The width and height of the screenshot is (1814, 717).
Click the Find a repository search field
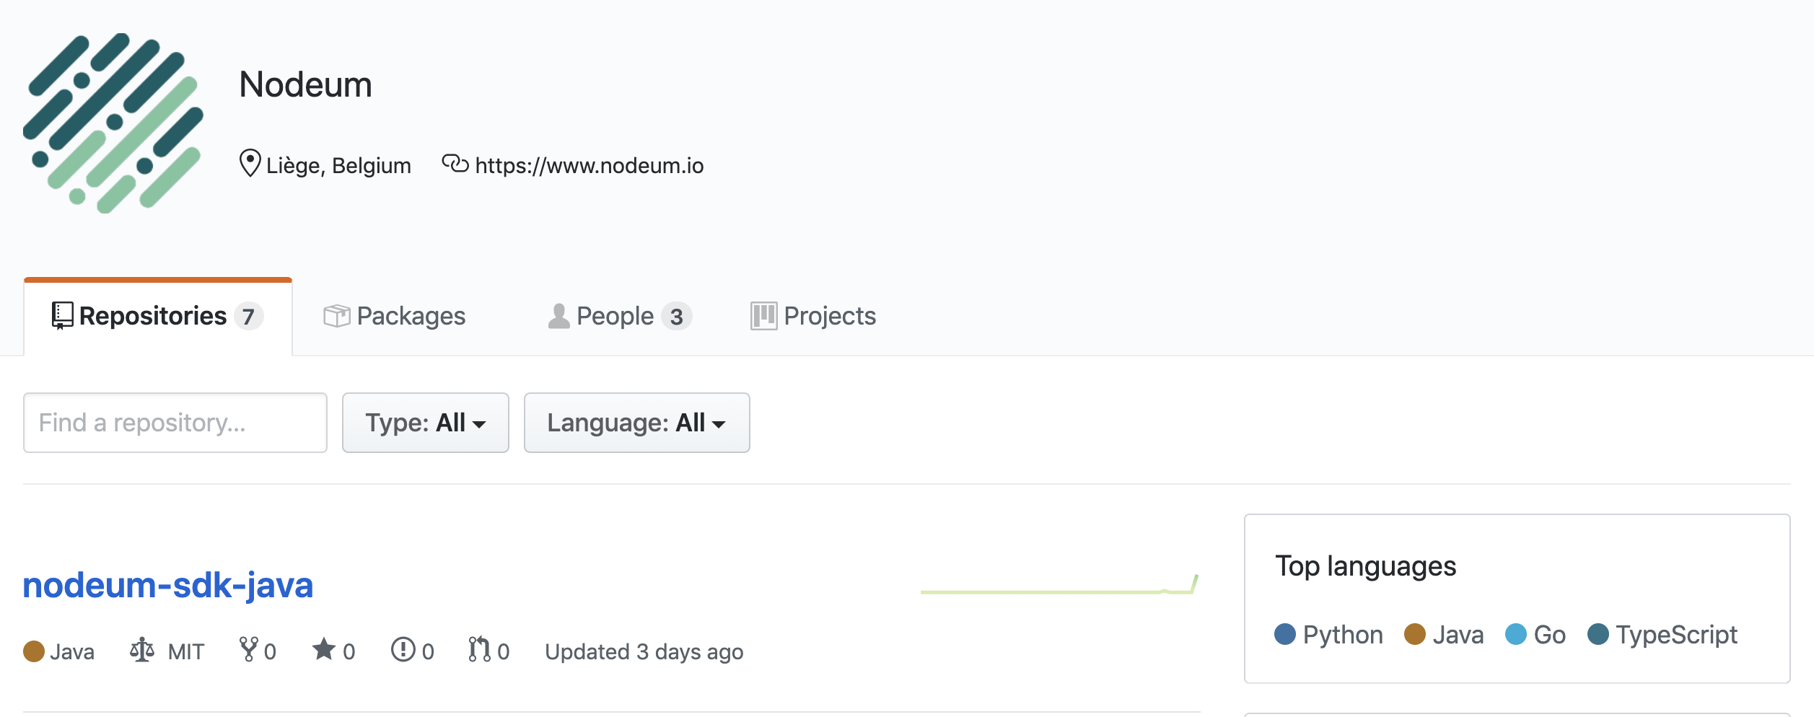coord(175,422)
